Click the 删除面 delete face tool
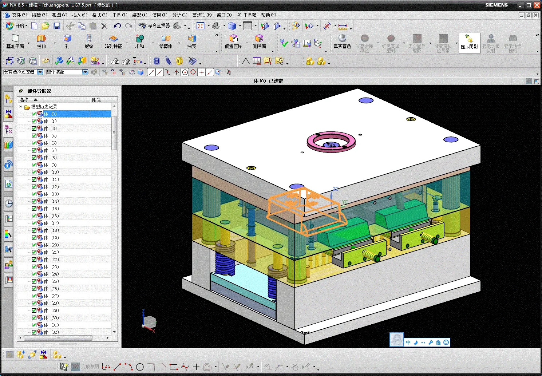The width and height of the screenshot is (542, 376). [x=259, y=42]
